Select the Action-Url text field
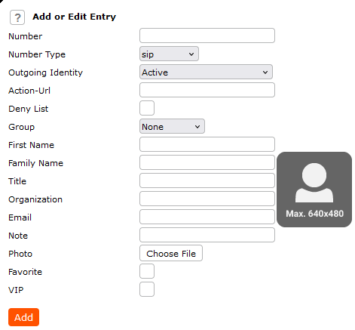 pos(207,90)
